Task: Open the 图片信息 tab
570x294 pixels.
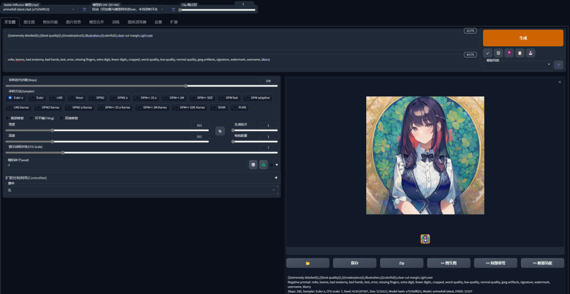Action: 73,22
